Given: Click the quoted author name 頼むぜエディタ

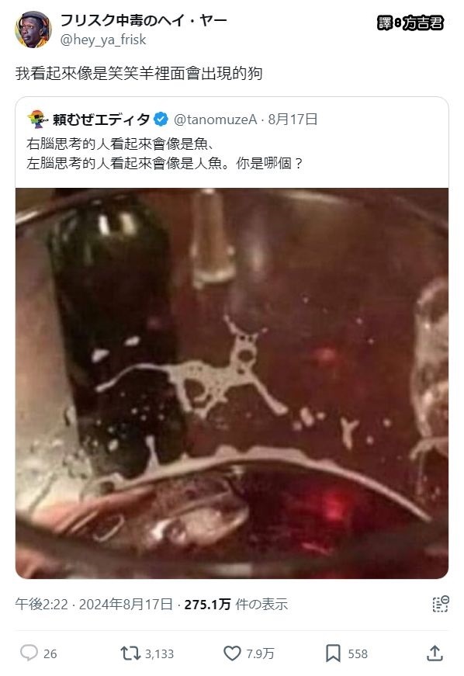Looking at the screenshot, I should tap(101, 120).
